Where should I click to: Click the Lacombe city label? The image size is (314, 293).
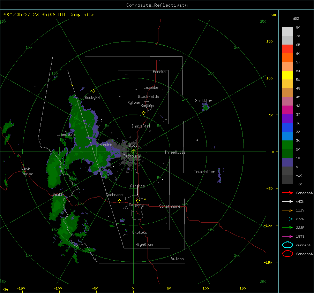tap(151, 87)
